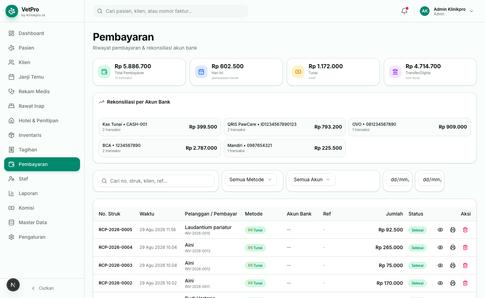Viewport: 485px width, 298px height.
Task: Click the Total Pembayaran wallet icon
Action: 104,72
